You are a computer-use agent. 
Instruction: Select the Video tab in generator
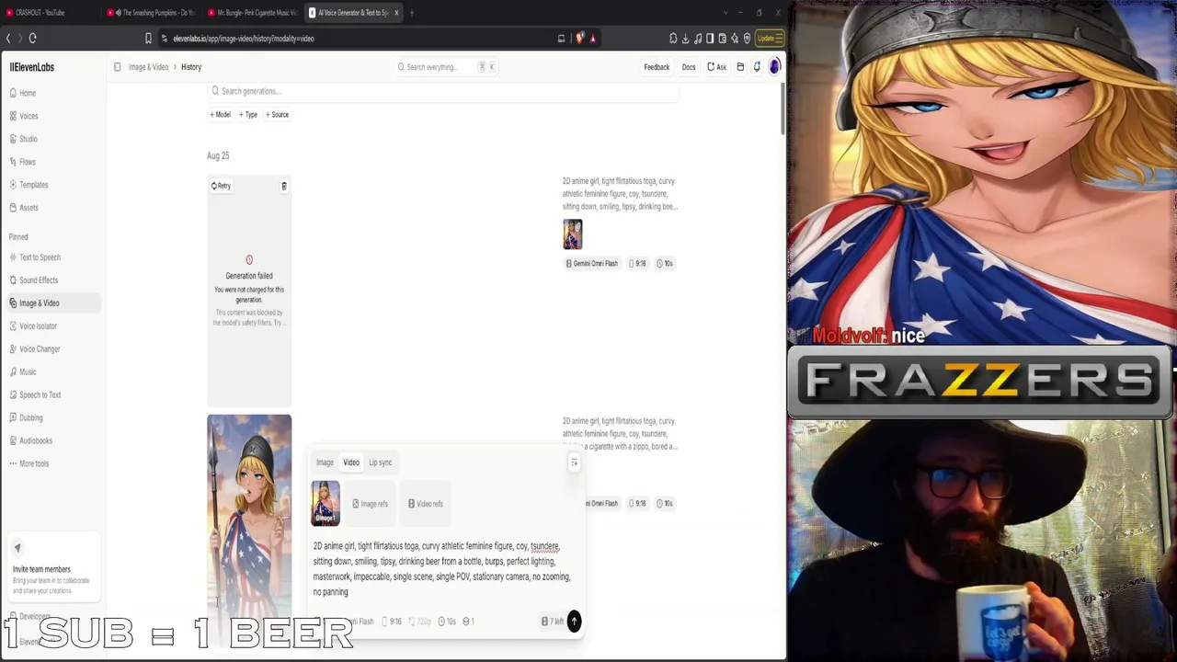pyautogui.click(x=351, y=462)
